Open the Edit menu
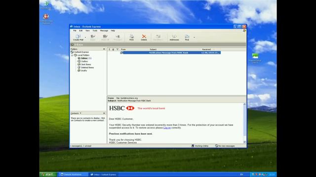The height and width of the screenshot is (177, 316). click(x=80, y=30)
